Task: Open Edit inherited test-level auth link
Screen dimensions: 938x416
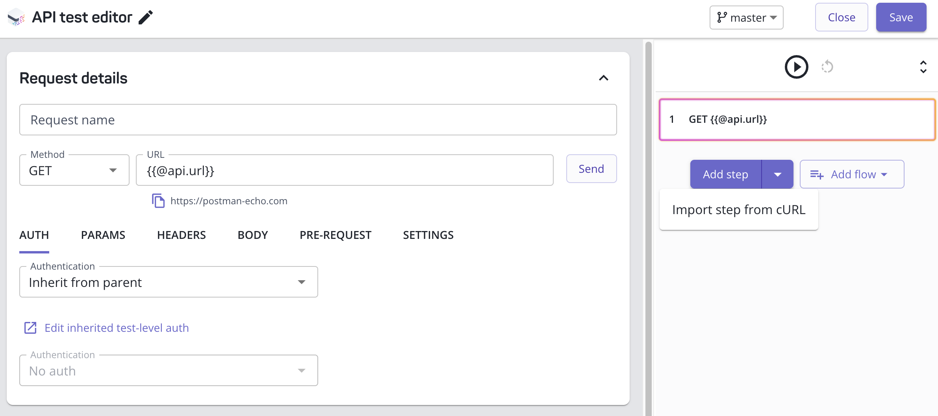Action: [116, 327]
